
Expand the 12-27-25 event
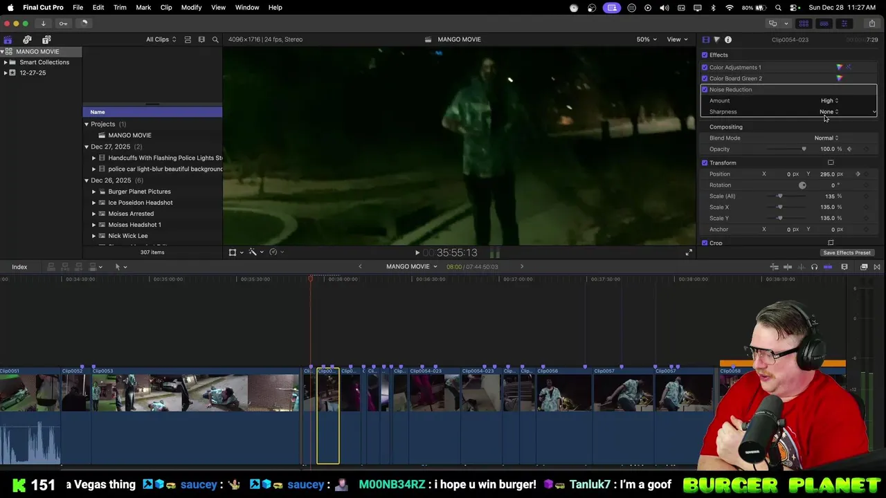click(x=6, y=73)
